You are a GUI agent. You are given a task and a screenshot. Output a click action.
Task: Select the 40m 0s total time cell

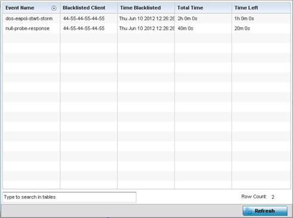click(186, 28)
